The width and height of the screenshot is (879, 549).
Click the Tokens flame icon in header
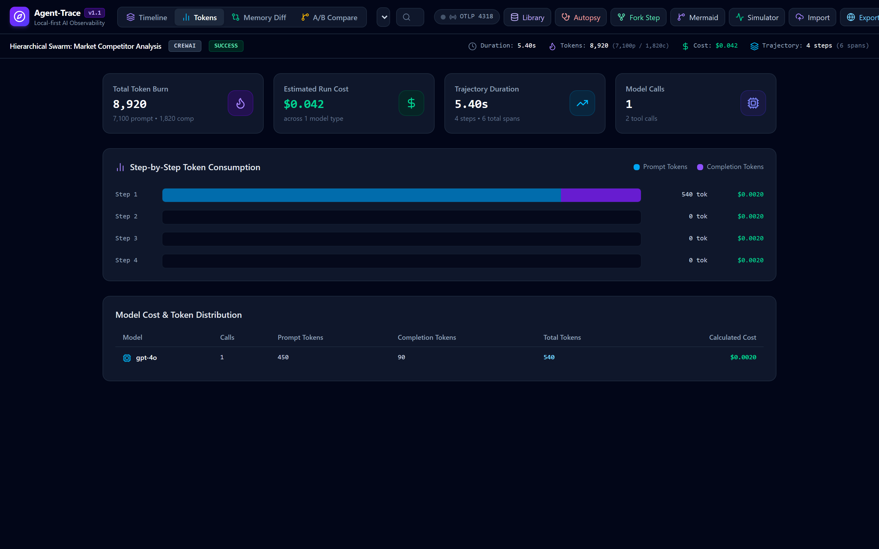coord(552,46)
